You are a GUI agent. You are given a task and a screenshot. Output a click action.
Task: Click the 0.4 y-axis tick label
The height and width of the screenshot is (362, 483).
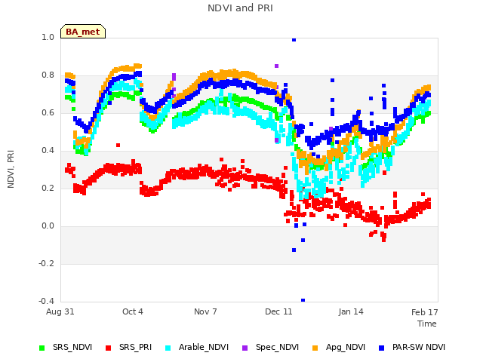(x=48, y=151)
